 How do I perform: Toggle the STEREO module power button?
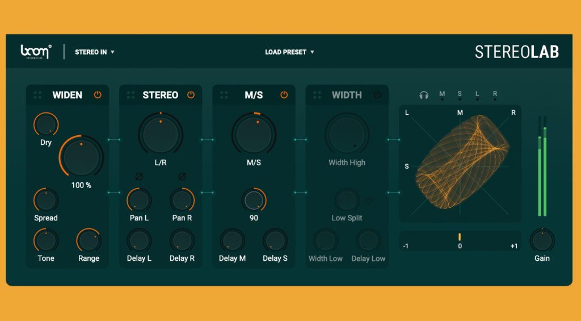(x=191, y=95)
